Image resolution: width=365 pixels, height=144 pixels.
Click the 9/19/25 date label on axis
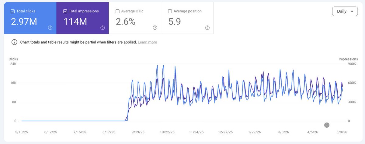(x=138, y=132)
